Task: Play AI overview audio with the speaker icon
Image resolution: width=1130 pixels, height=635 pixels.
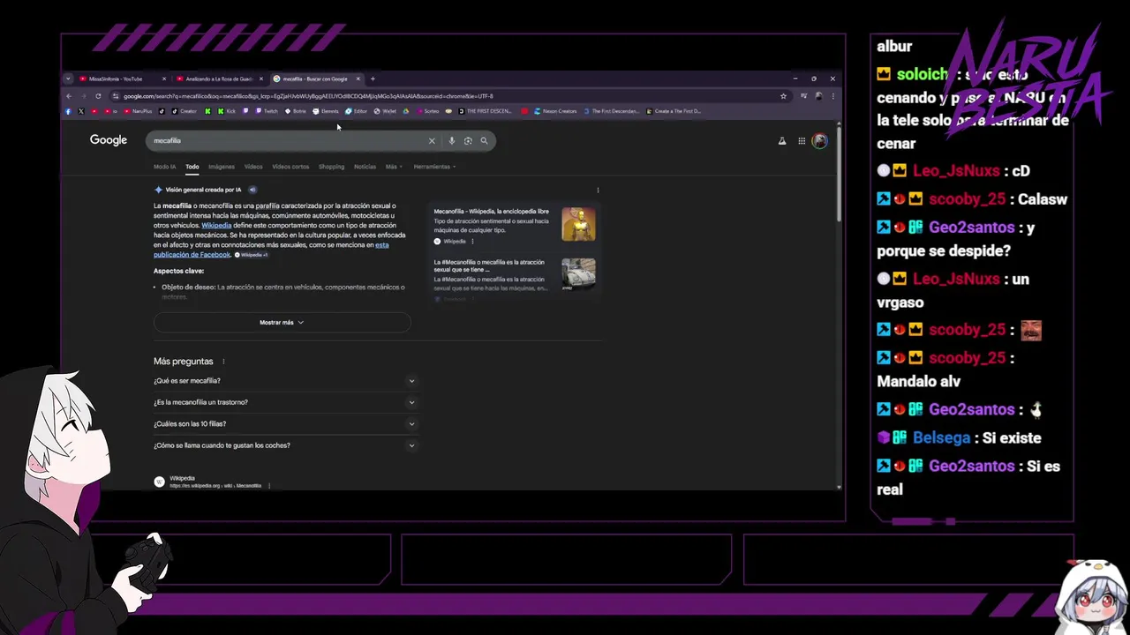Action: tap(252, 190)
